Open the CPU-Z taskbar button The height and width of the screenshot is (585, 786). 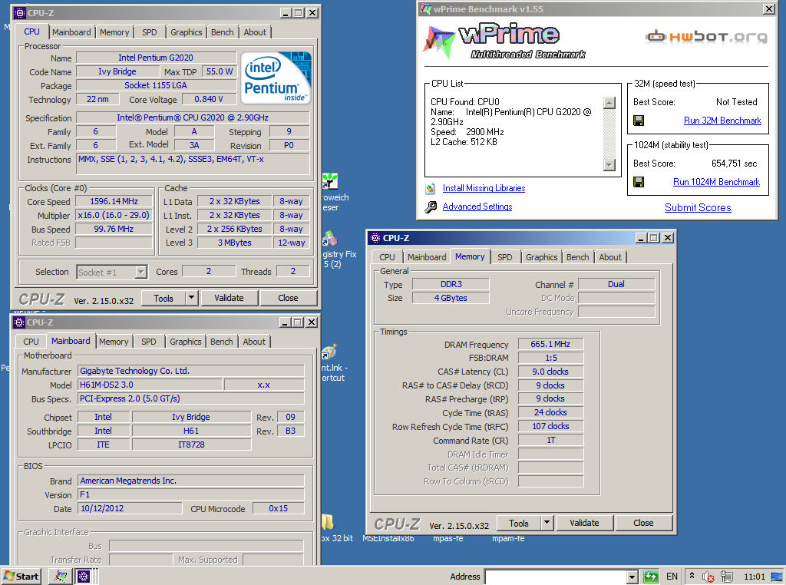84,576
